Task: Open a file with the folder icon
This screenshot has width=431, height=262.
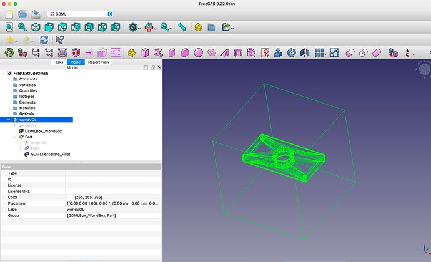Action: 22,14
